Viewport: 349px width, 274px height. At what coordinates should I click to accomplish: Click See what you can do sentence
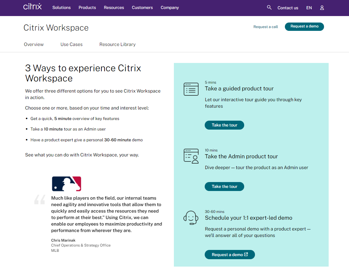[x=82, y=155]
